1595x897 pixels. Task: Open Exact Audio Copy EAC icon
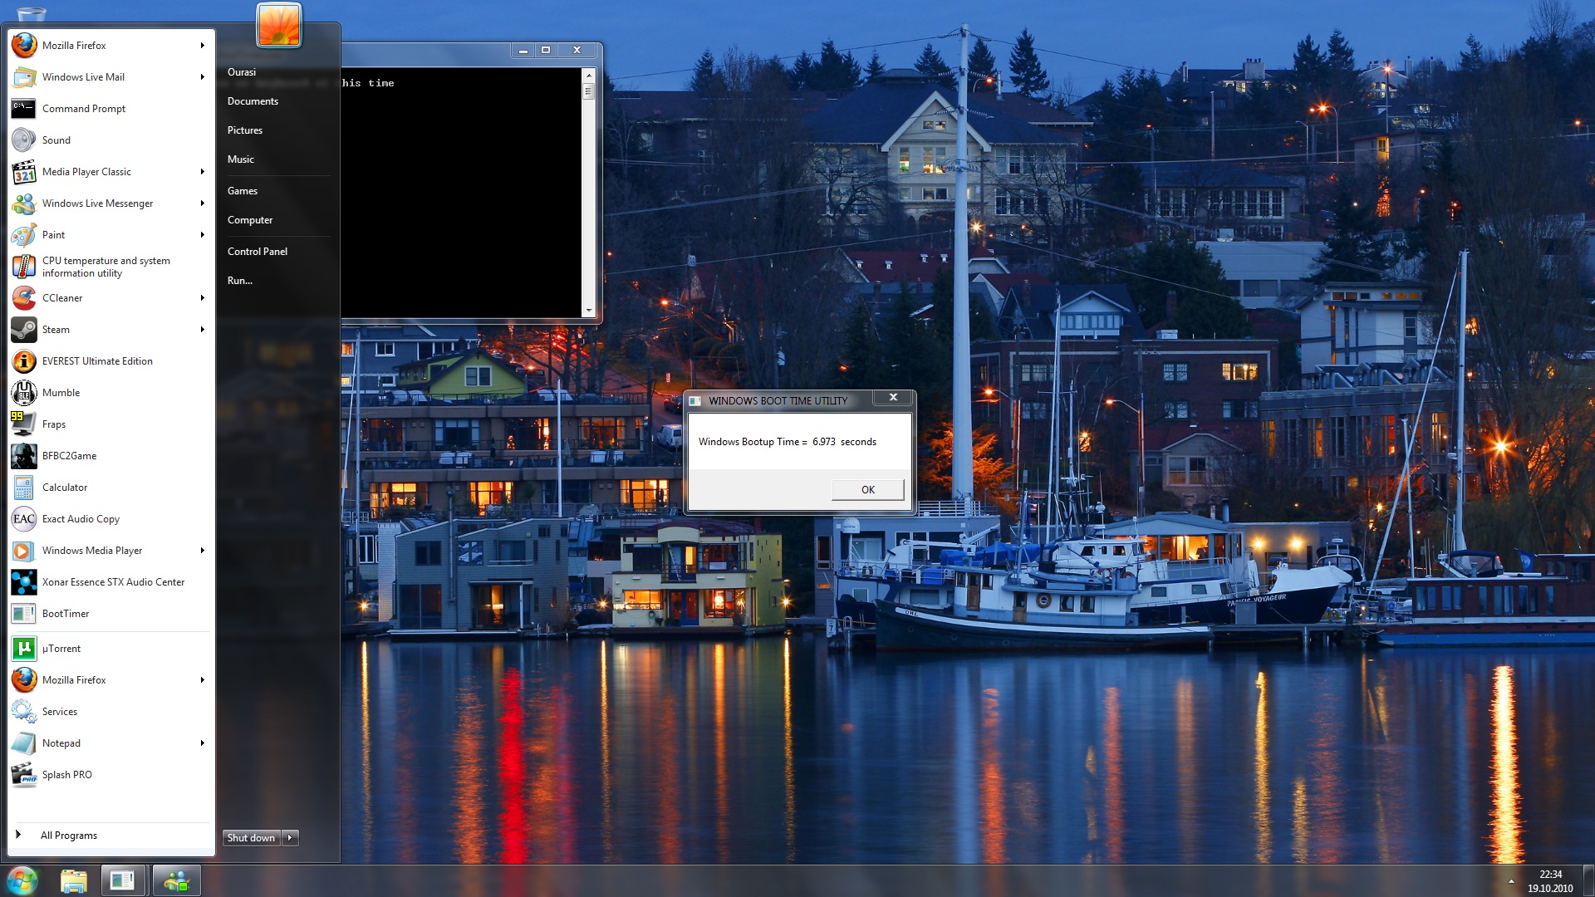click(24, 519)
